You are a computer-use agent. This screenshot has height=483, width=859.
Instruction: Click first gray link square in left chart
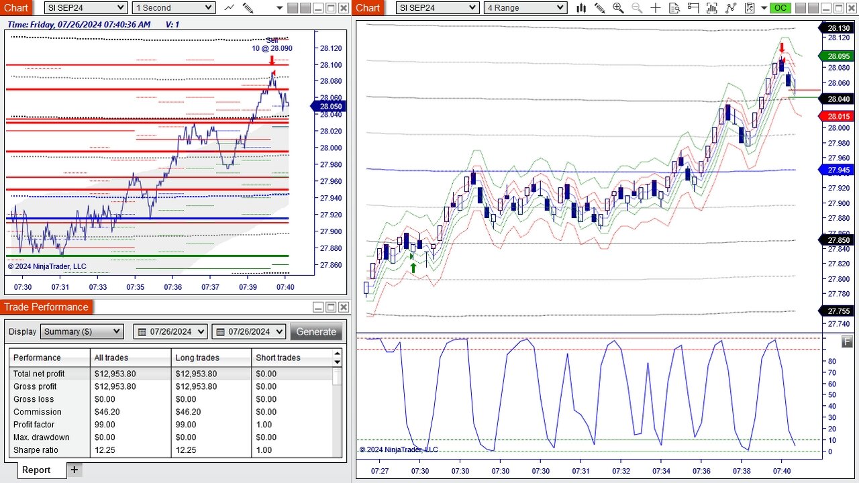pyautogui.click(x=293, y=8)
